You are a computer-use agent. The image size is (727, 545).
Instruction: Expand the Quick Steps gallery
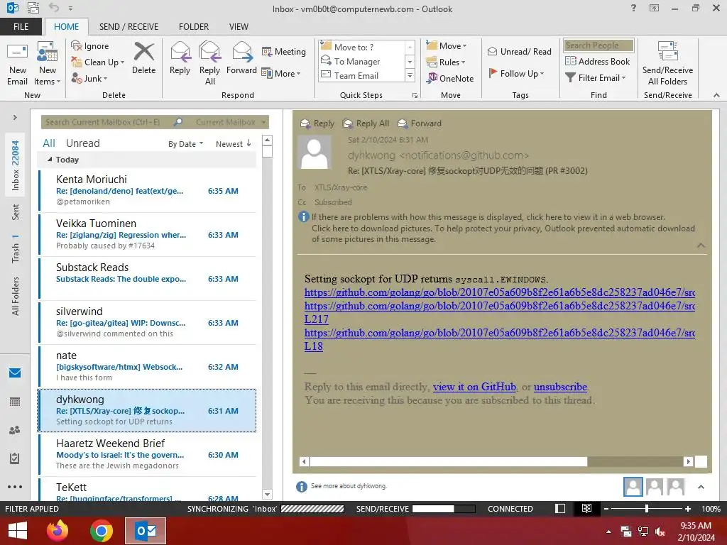(x=410, y=75)
